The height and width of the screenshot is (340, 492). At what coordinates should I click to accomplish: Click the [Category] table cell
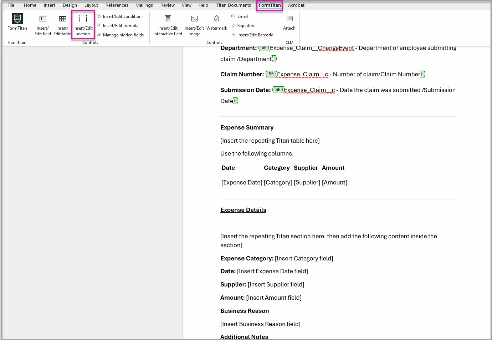278,182
